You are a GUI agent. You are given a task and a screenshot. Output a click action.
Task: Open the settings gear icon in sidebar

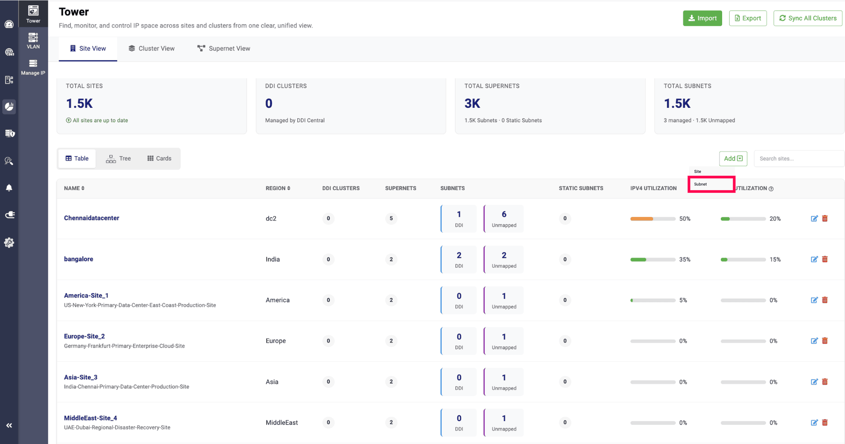9,242
